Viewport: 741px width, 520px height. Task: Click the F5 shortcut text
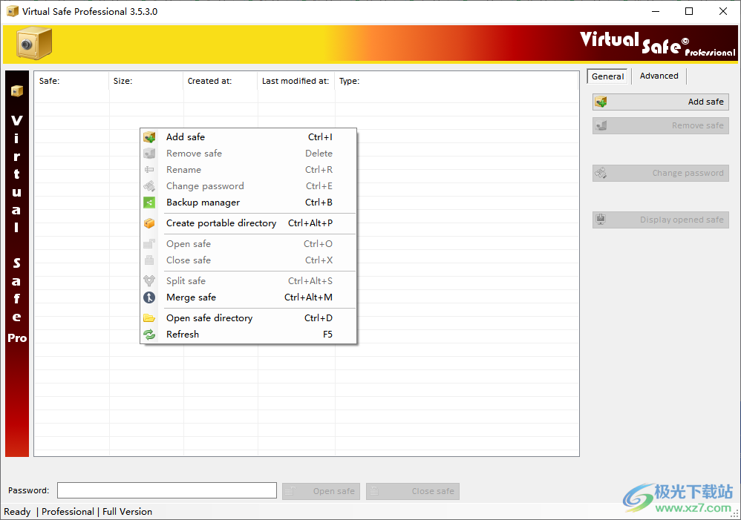[x=327, y=335]
